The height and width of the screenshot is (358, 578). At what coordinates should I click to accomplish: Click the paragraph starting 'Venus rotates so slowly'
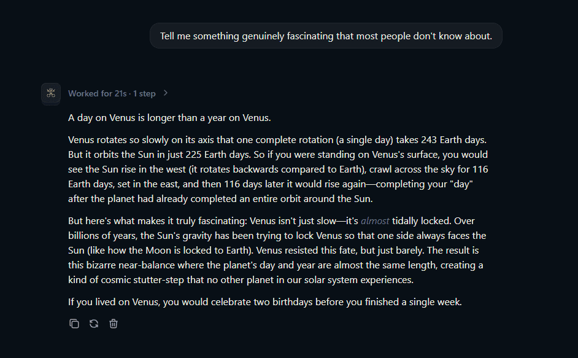pyautogui.click(x=278, y=169)
